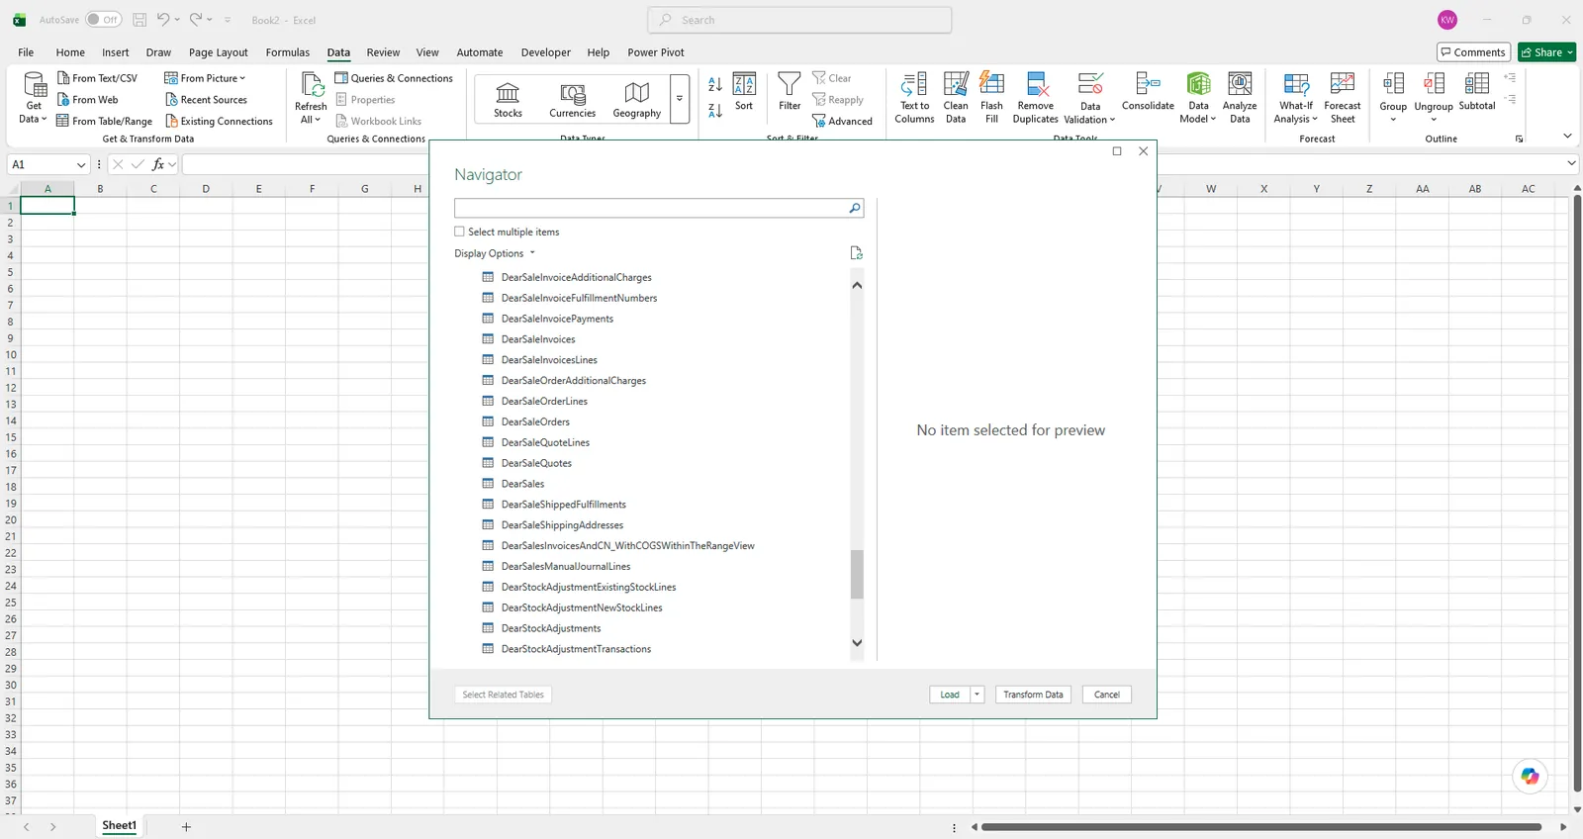Launch Text to Columns wizard

(914, 98)
